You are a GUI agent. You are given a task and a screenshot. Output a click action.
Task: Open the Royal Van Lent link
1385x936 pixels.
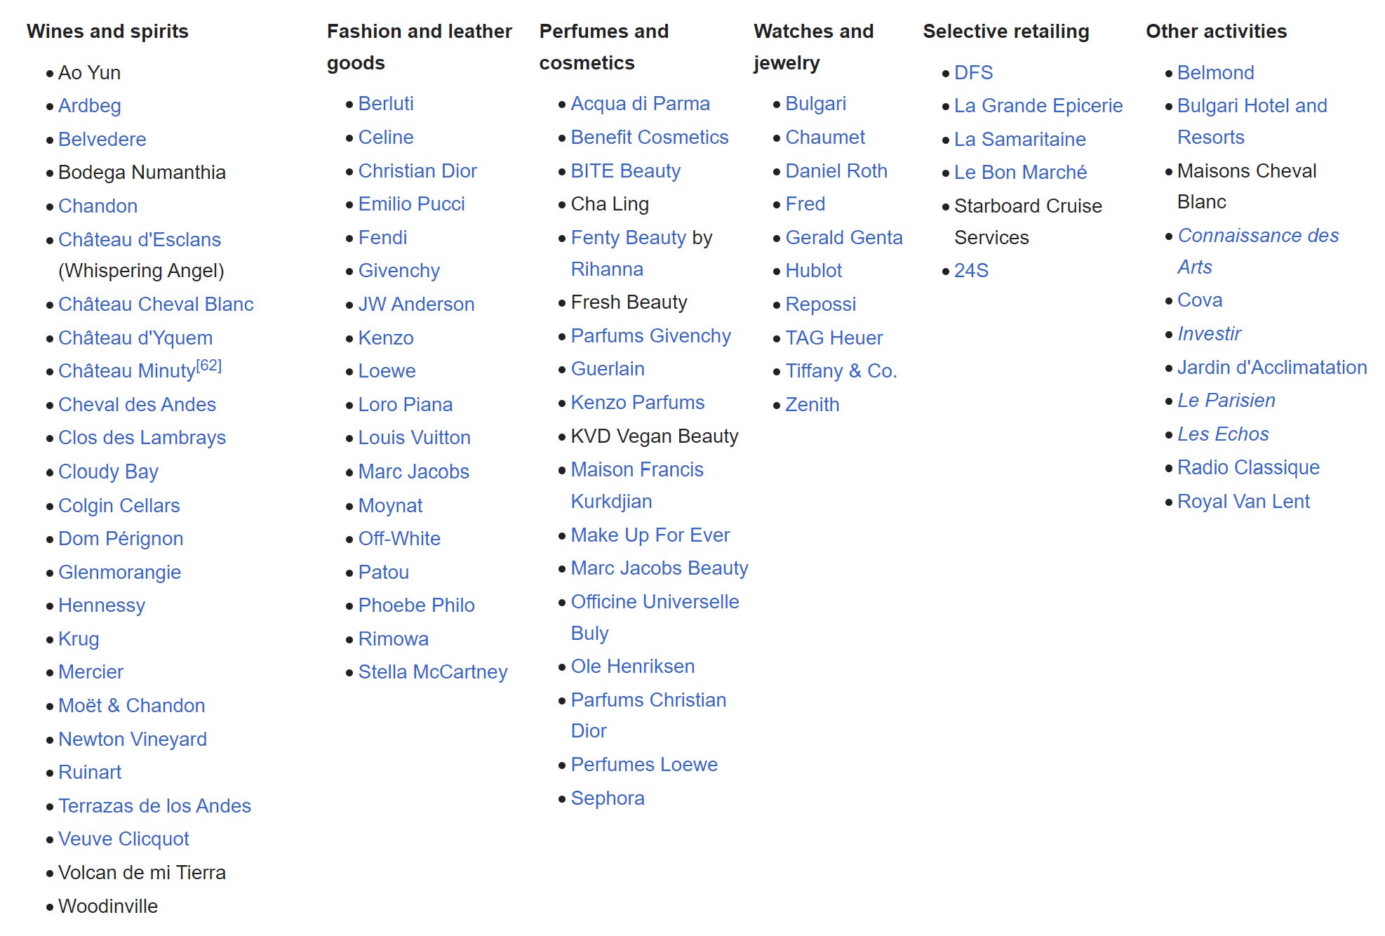[1243, 502]
